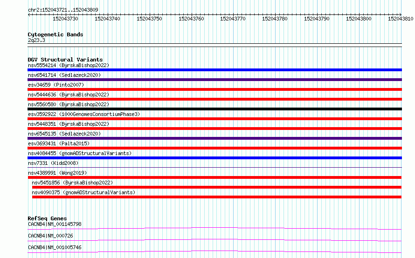The image size is (415, 258).
Task: Click ruler position 152043810
Action: click(x=401, y=19)
